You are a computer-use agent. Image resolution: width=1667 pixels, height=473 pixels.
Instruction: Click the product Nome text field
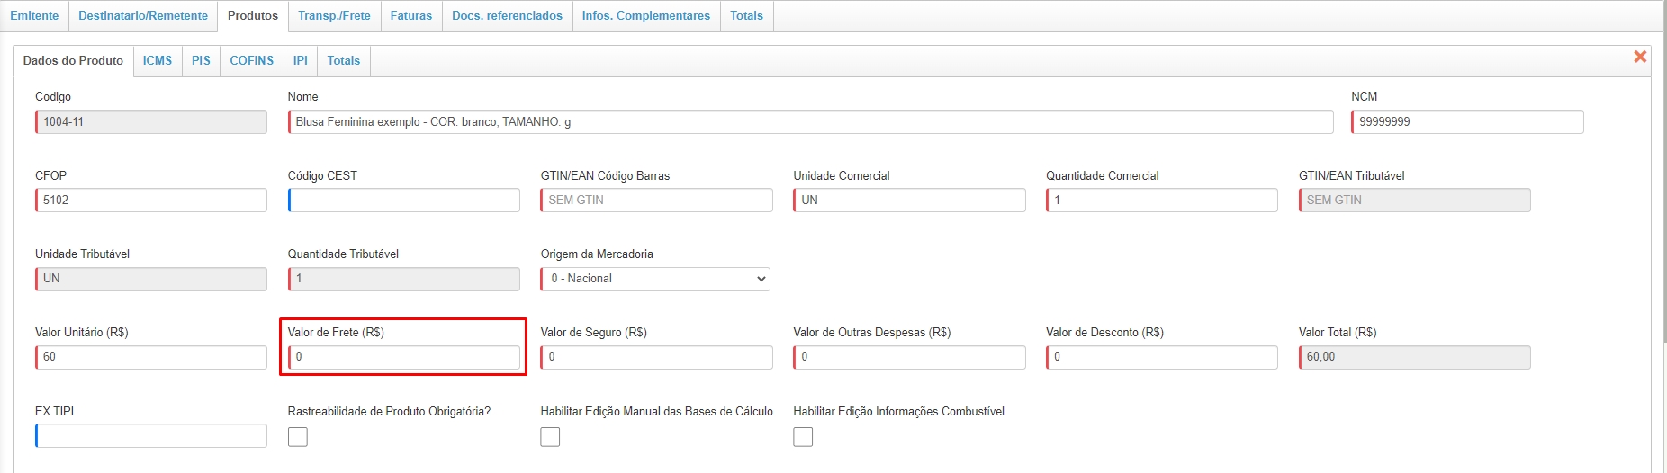point(810,122)
